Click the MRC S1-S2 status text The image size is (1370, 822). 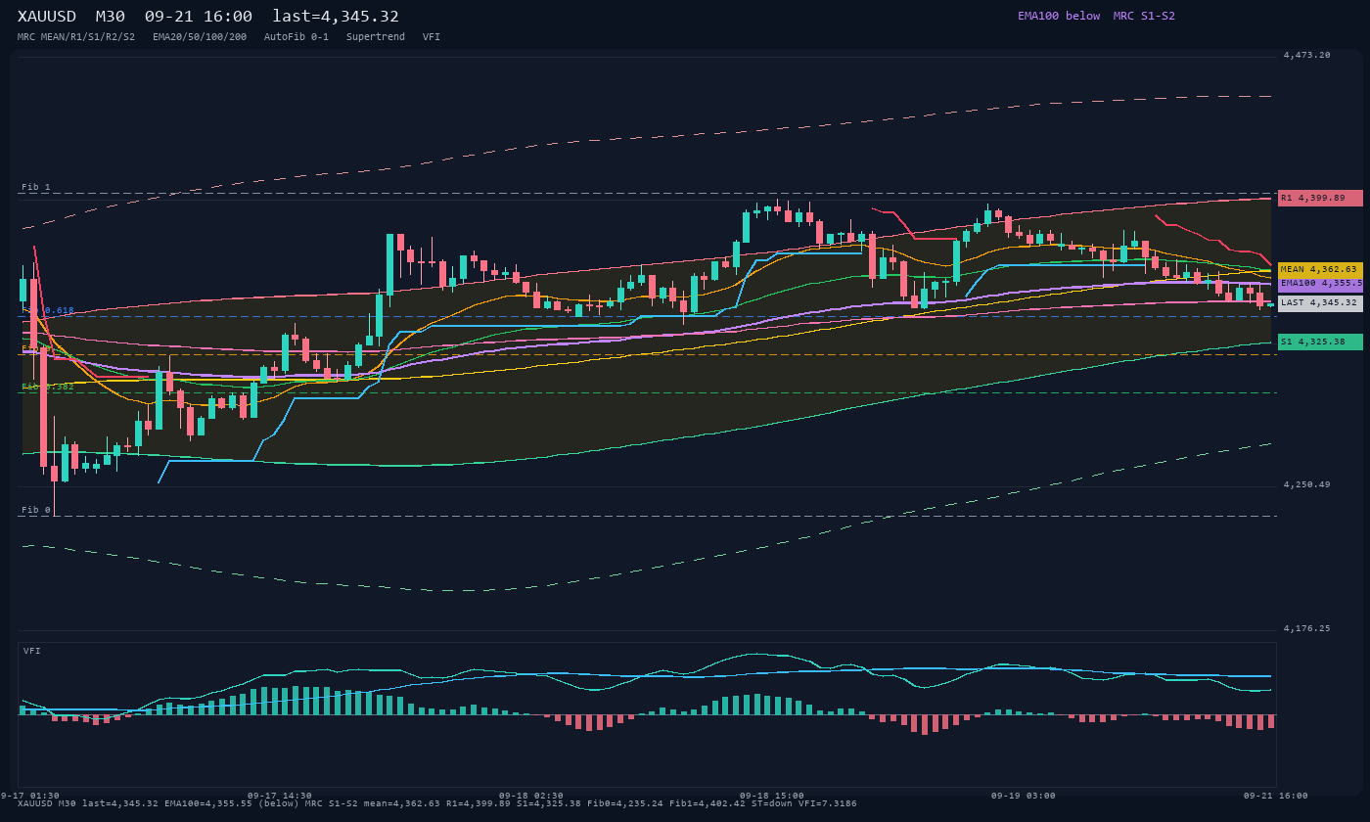pyautogui.click(x=1144, y=16)
